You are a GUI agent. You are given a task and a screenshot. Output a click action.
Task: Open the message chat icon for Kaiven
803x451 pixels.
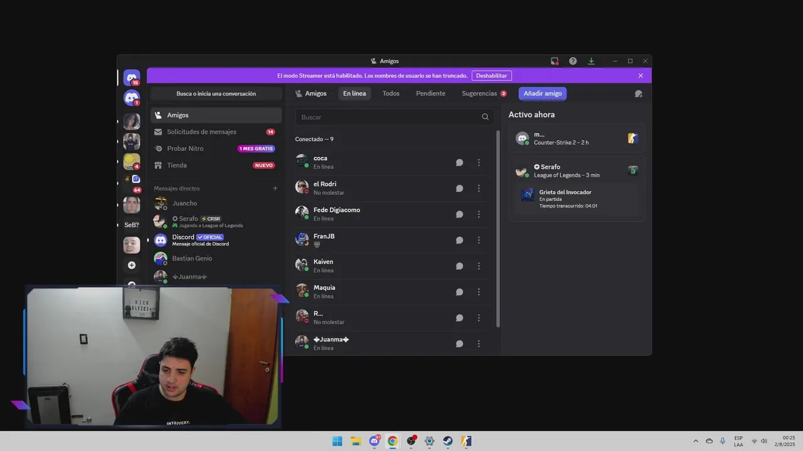point(459,266)
